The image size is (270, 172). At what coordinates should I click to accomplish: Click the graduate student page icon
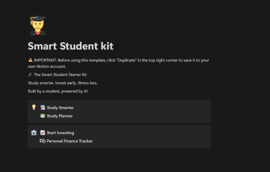38,25
